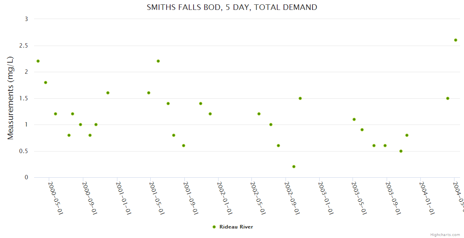The height and width of the screenshot is (238, 464).
Task: Toggle the Rideau River legend item
Action: coord(236,227)
